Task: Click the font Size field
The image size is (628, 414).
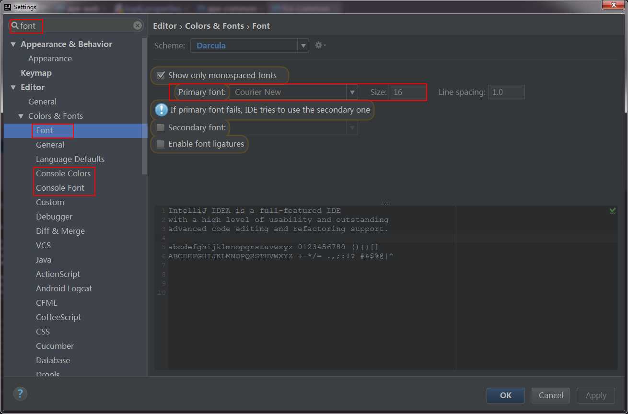Action: click(407, 92)
